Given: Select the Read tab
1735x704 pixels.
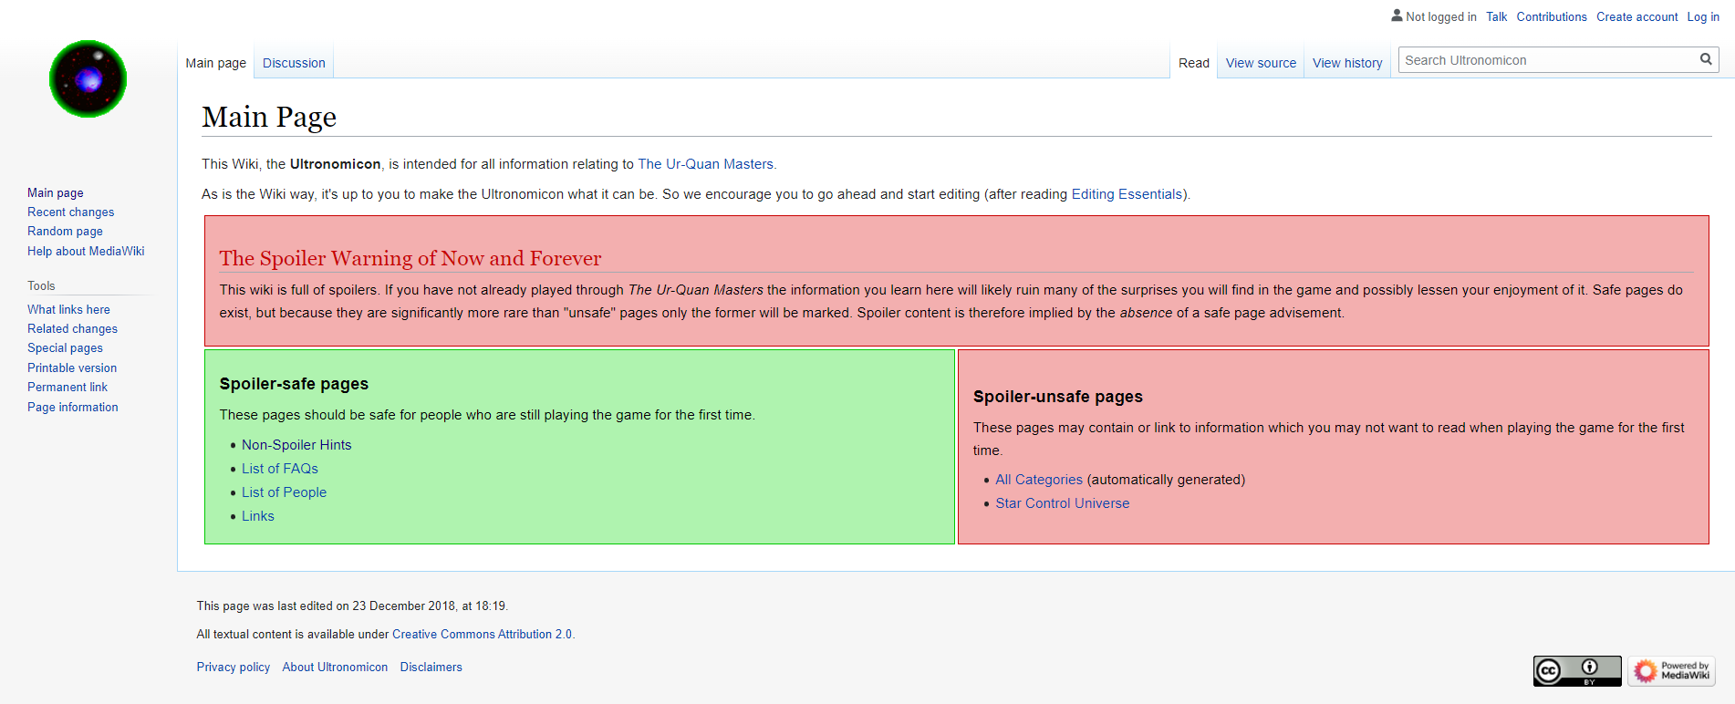Looking at the screenshot, I should (x=1194, y=63).
